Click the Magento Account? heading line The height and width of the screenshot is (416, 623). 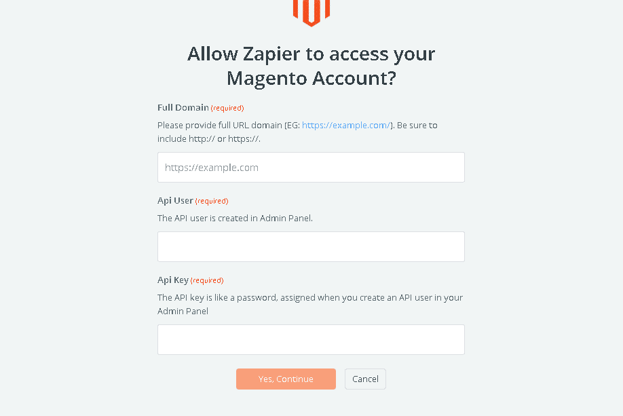click(311, 78)
